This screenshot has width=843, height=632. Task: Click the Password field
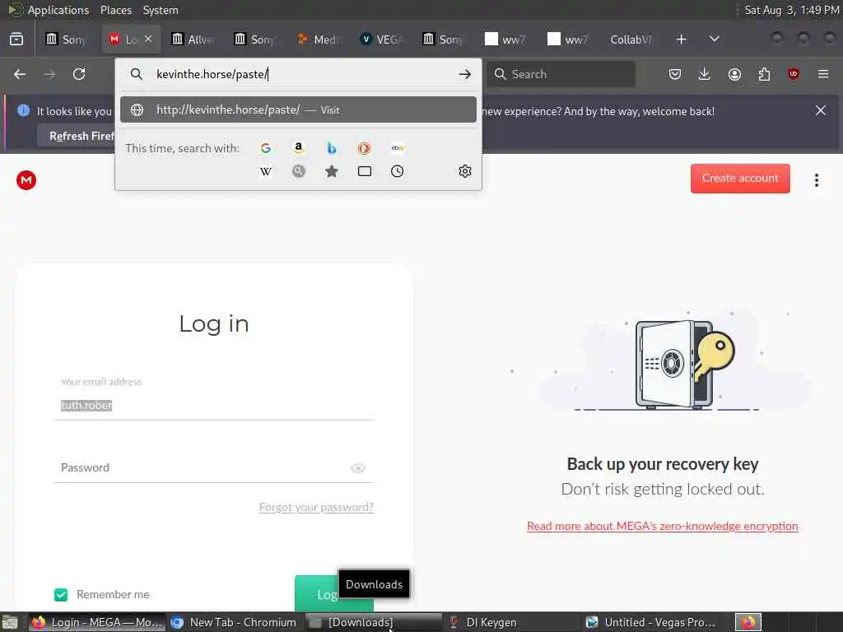point(215,468)
